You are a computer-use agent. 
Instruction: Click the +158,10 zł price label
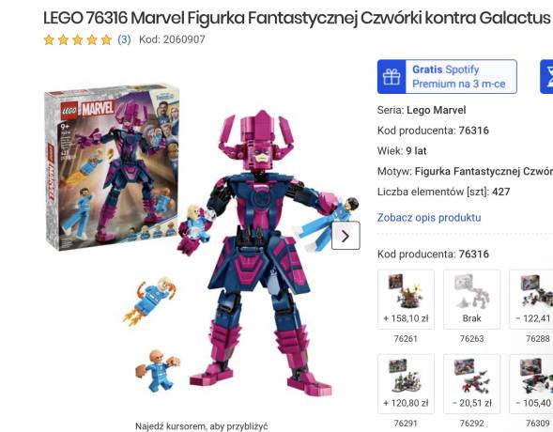click(x=406, y=318)
